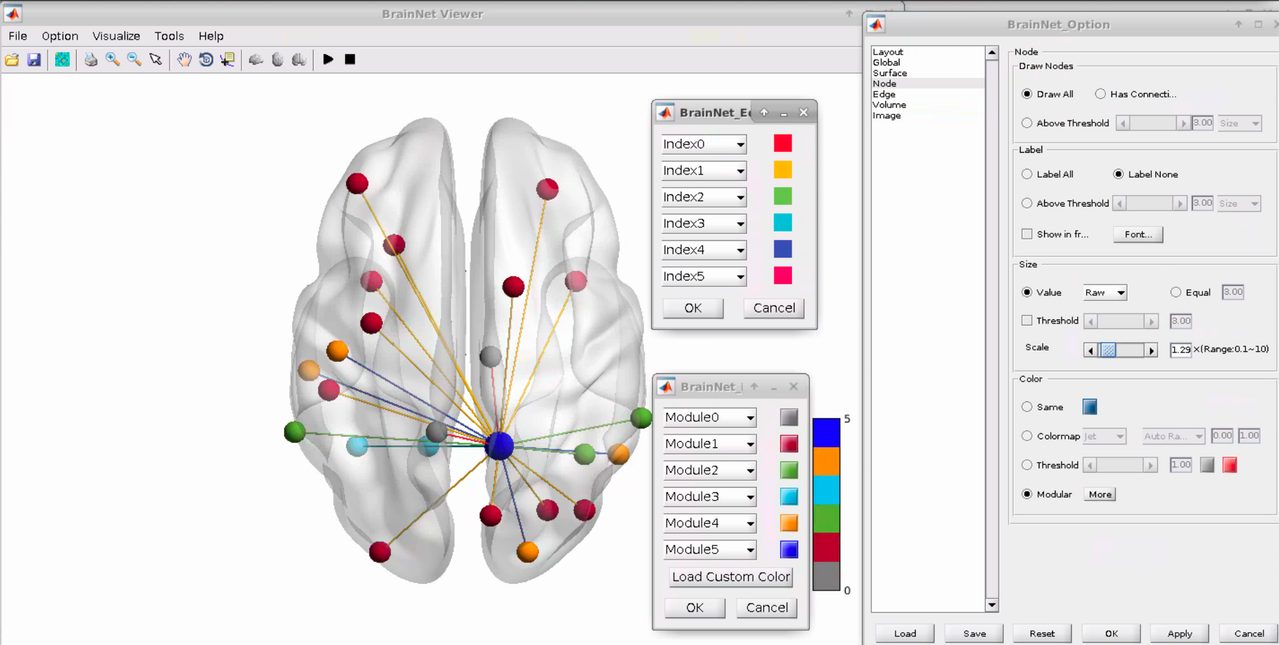Click the open file folder icon

12,60
